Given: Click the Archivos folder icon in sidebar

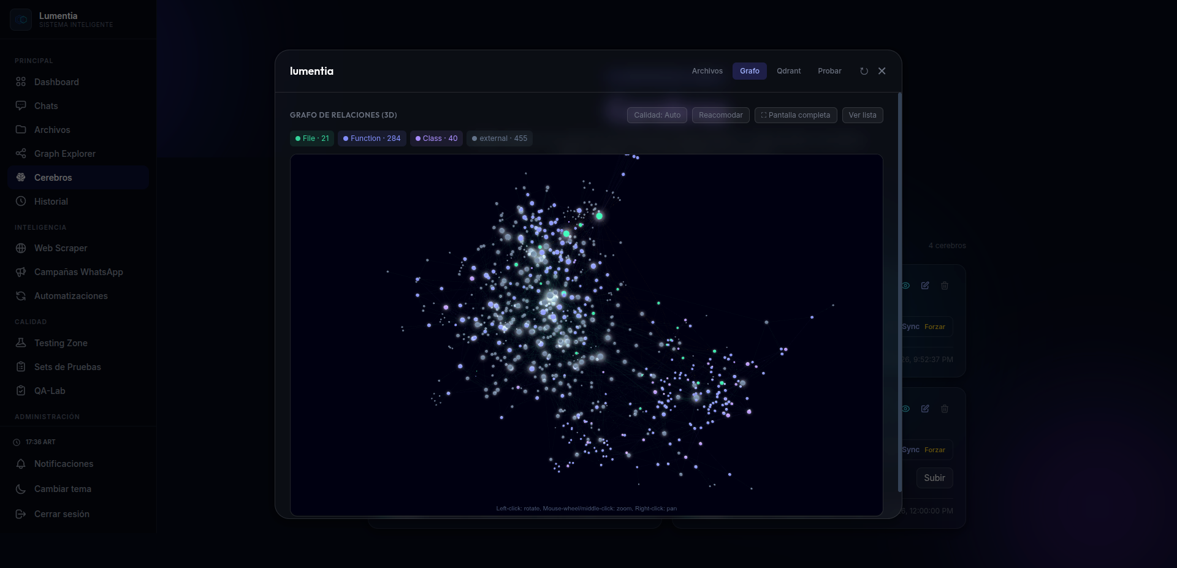Looking at the screenshot, I should (21, 130).
